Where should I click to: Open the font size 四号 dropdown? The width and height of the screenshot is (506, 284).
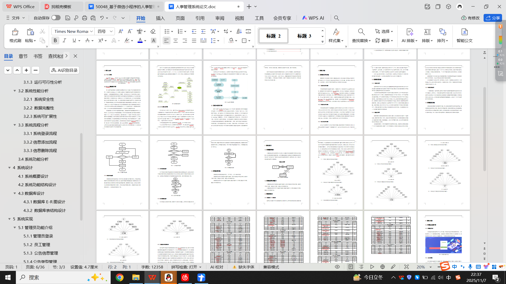tap(111, 31)
